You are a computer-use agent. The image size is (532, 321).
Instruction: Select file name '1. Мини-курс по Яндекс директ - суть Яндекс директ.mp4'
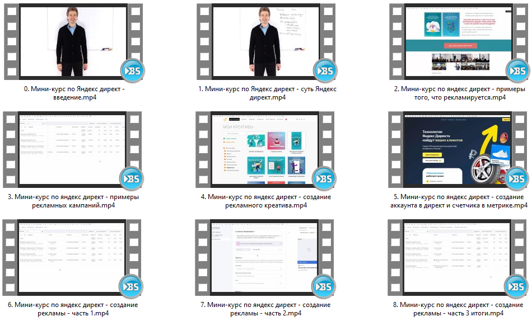(267, 93)
